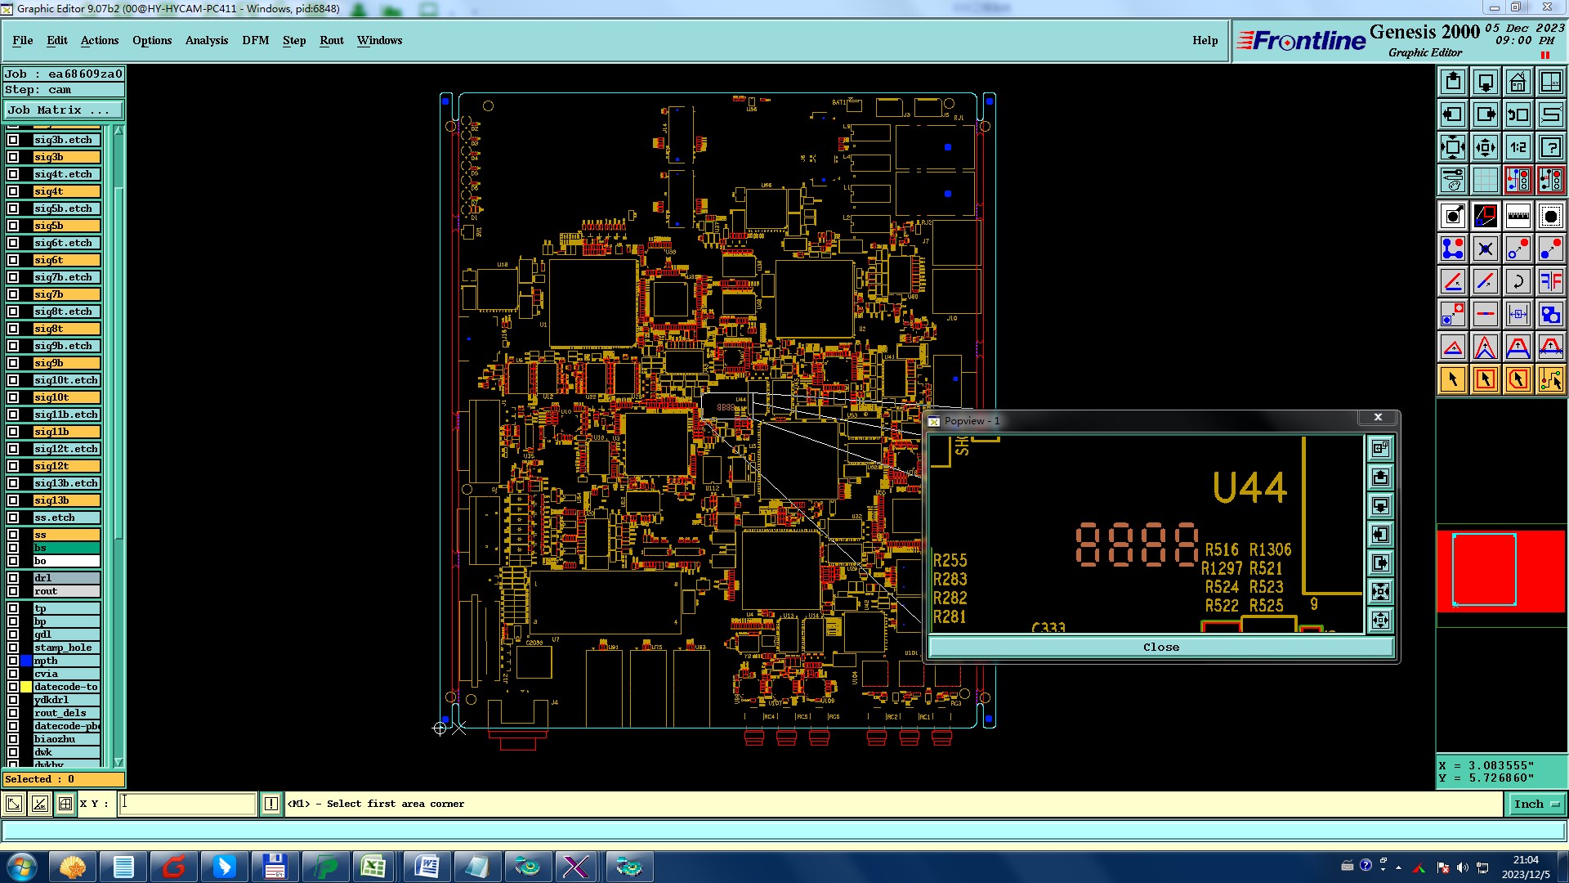Click the grid snap icon beside XY

click(x=65, y=804)
